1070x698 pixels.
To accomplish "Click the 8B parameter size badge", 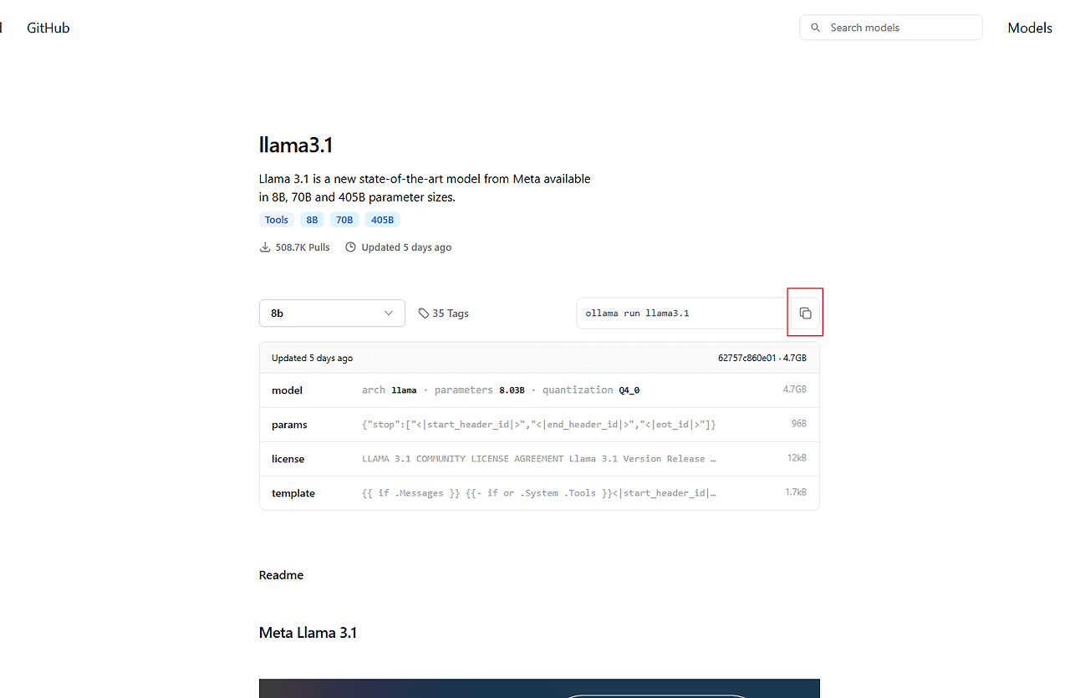I will click(x=312, y=220).
